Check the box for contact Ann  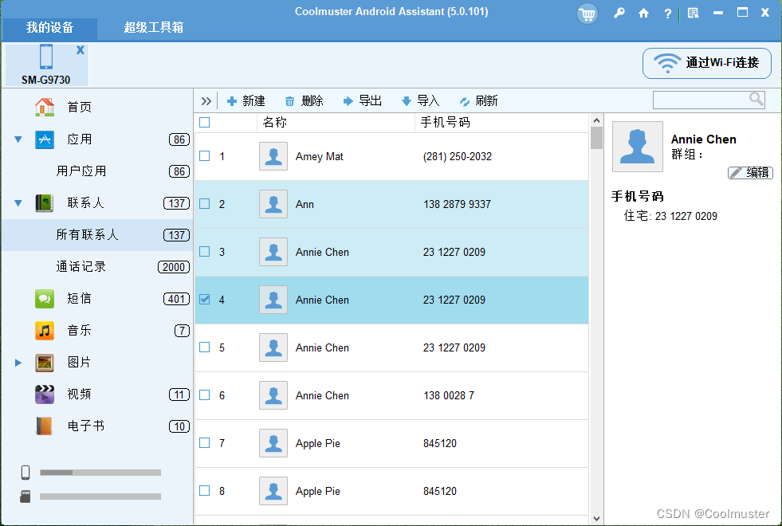[x=205, y=204]
